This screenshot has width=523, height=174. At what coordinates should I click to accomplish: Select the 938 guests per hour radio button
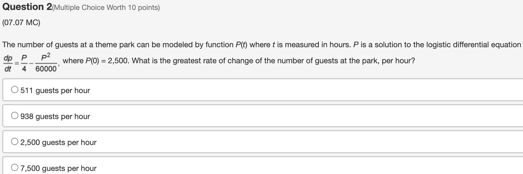[x=14, y=115]
